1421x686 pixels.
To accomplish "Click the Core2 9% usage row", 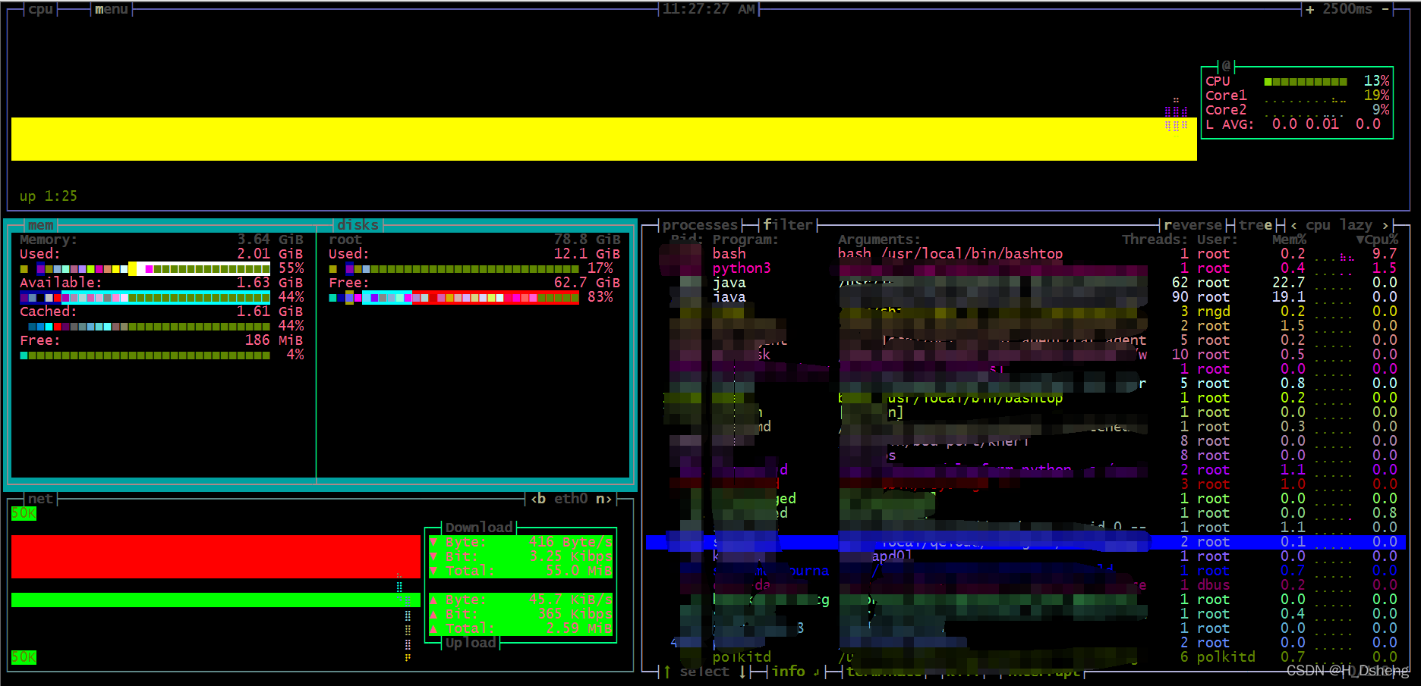I will tap(1297, 110).
